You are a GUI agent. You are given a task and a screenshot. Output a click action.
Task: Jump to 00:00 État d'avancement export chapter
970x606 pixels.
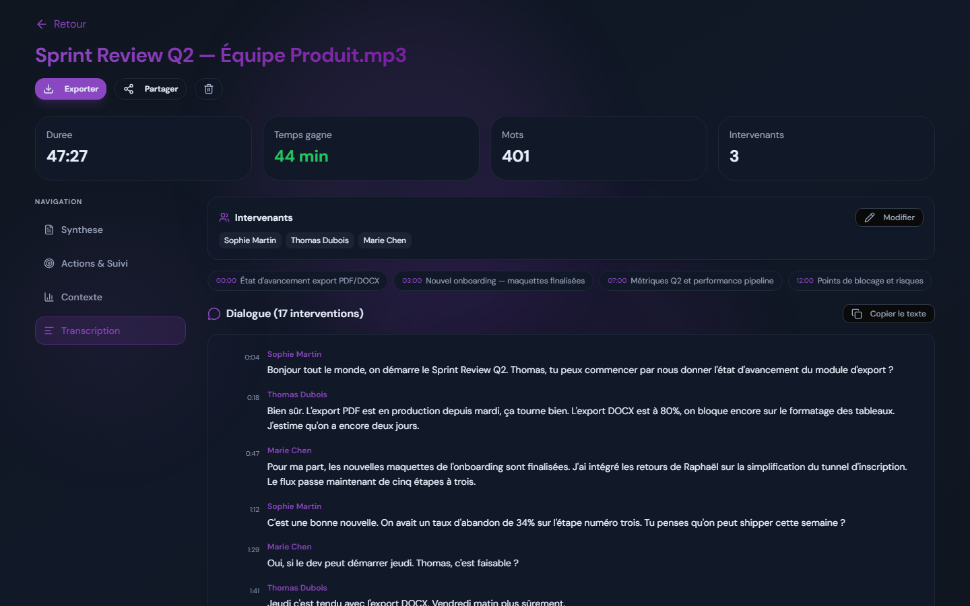coord(298,281)
